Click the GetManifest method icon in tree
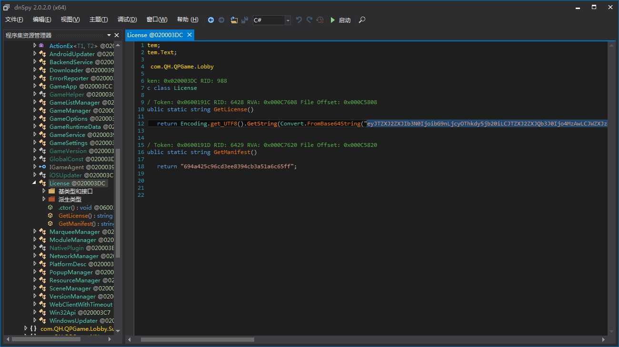619x347 pixels. pyautogui.click(x=50, y=224)
